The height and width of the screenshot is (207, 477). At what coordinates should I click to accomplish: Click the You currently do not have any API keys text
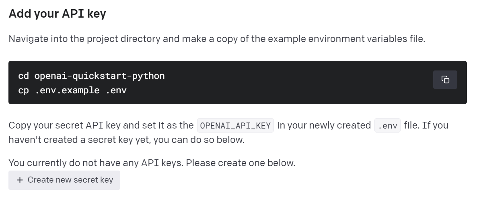[x=96, y=163]
